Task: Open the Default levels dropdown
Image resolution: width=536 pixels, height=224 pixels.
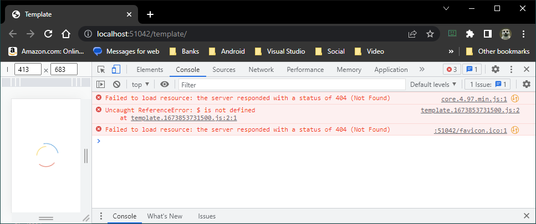Action: click(433, 85)
